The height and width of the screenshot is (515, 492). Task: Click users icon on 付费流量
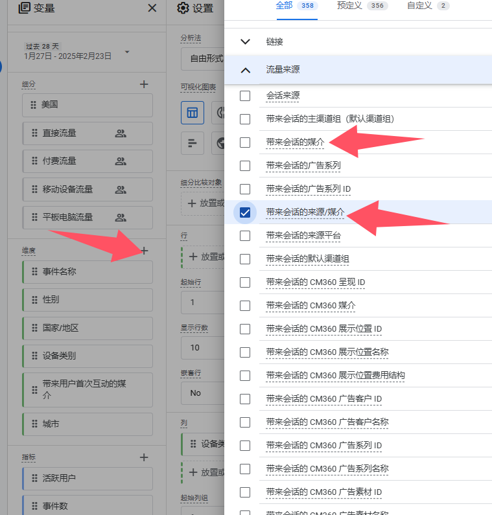pyautogui.click(x=121, y=161)
